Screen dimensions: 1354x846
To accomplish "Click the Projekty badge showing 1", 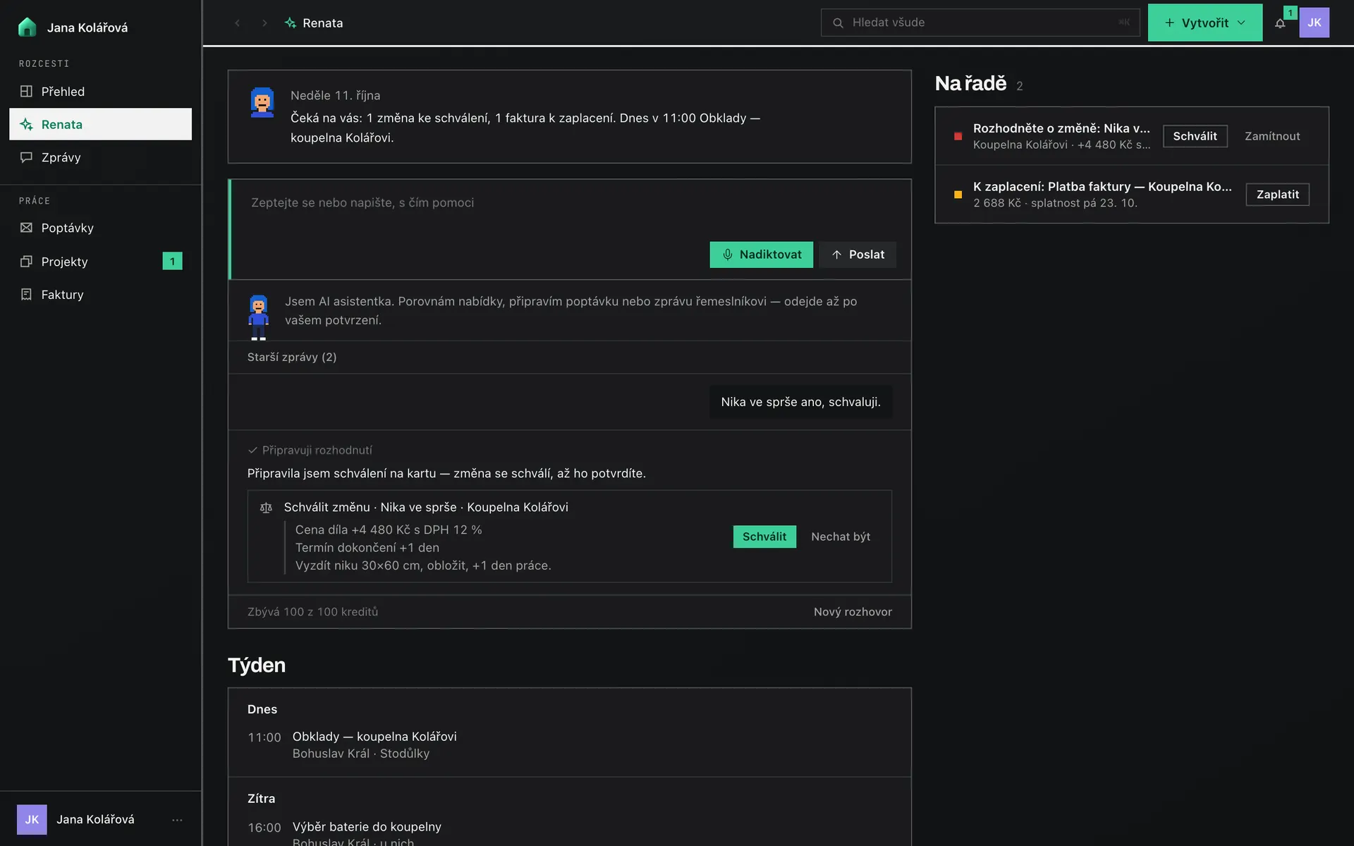I will (x=172, y=262).
